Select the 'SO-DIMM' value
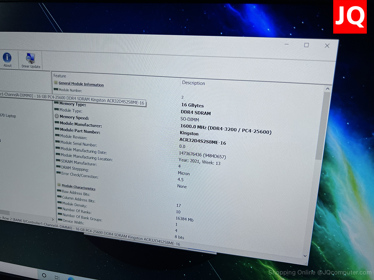The height and width of the screenshot is (280, 374). coord(189,119)
